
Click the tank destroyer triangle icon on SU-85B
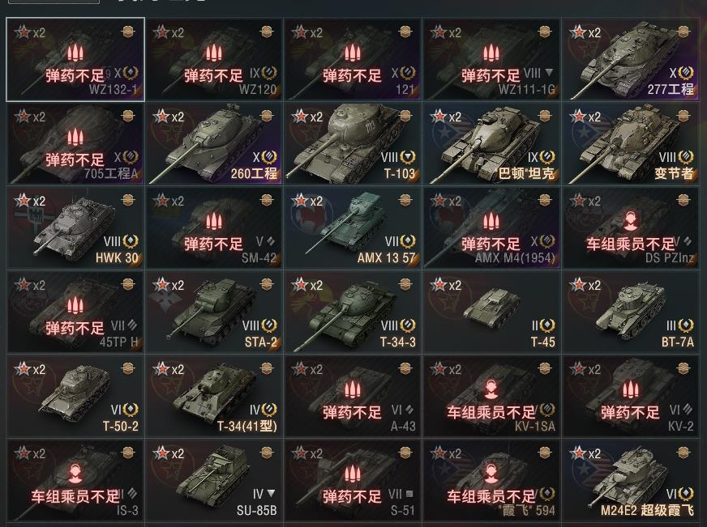point(271,494)
